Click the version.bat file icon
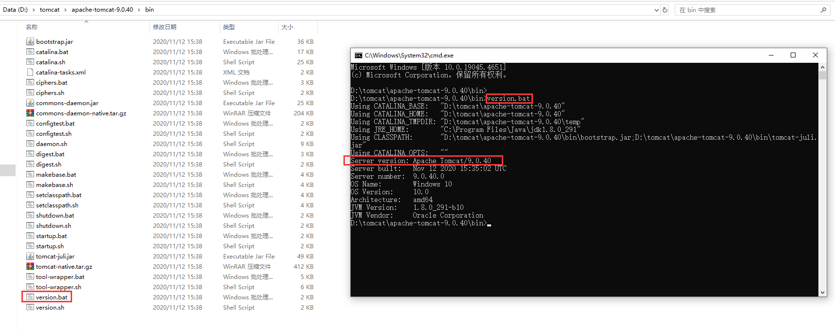 (x=30, y=297)
